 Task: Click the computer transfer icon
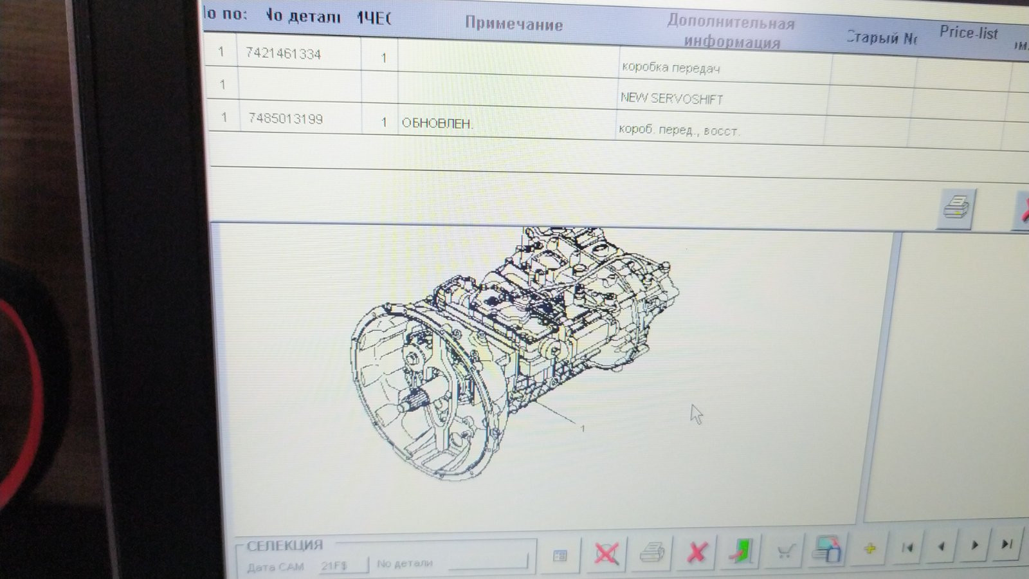(x=827, y=550)
